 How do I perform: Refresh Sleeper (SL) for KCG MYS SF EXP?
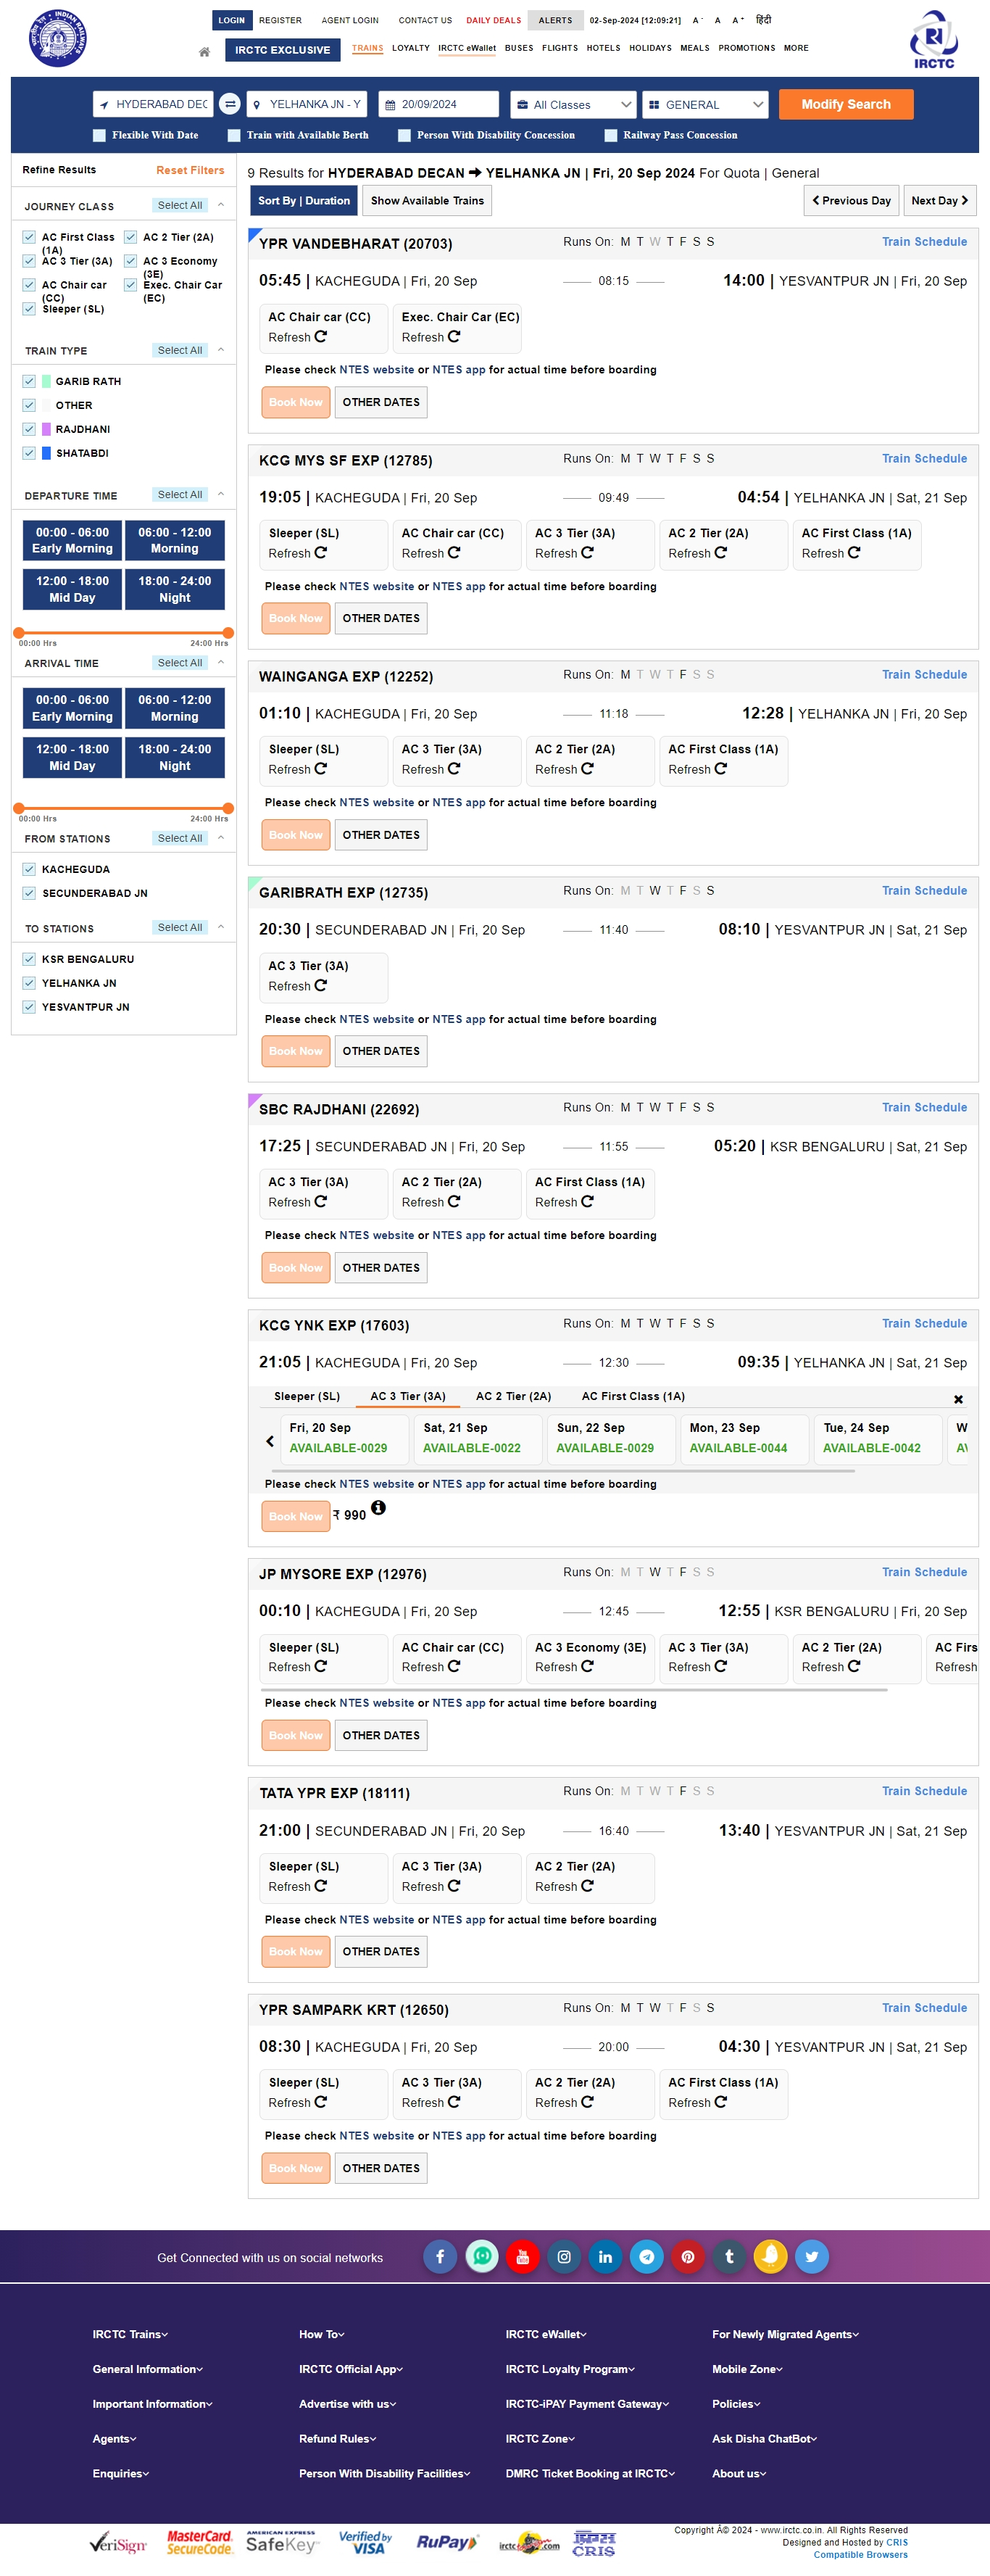point(320,553)
